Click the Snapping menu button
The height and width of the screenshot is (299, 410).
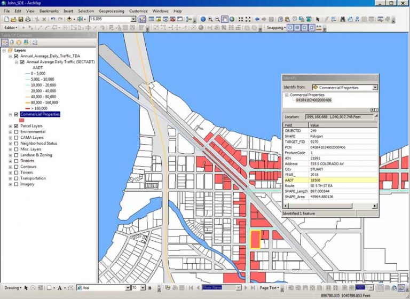(x=275, y=27)
